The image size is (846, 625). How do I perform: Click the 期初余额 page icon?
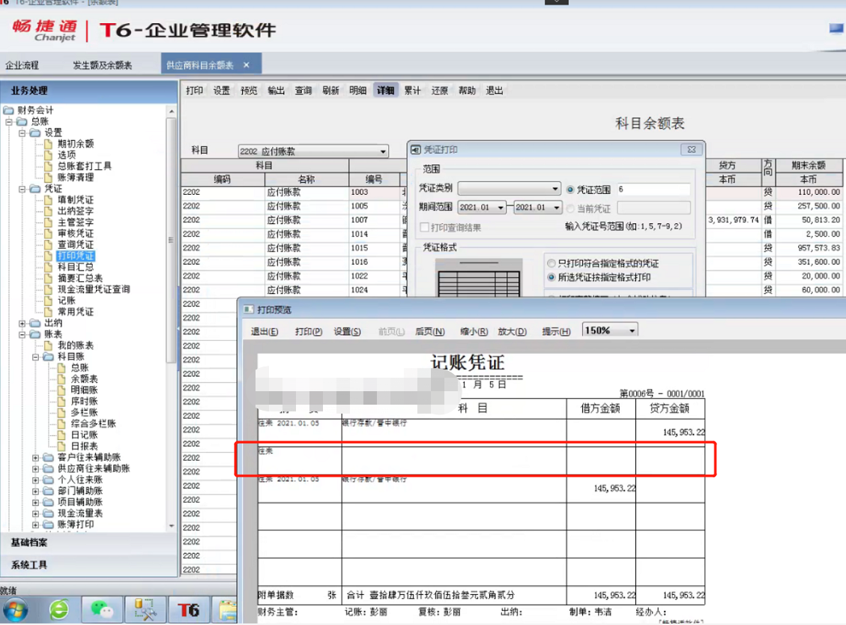tap(49, 144)
